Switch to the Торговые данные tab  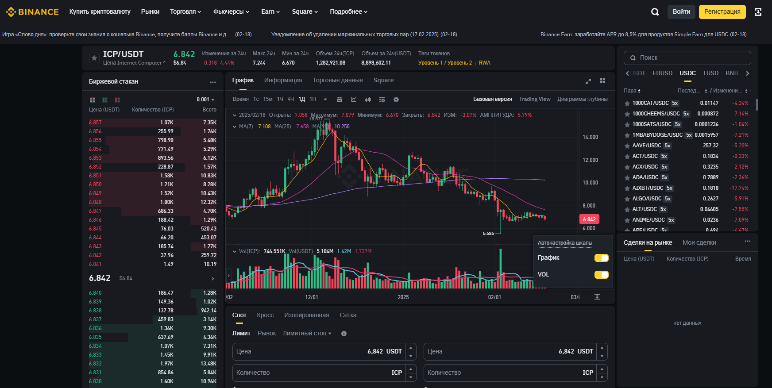(338, 81)
